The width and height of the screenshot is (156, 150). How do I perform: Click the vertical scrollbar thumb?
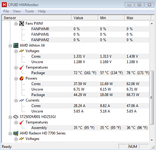pos(152,98)
